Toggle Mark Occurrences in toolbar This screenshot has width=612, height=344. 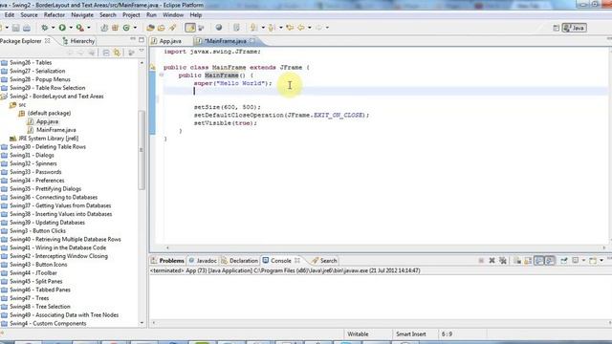pos(190,28)
